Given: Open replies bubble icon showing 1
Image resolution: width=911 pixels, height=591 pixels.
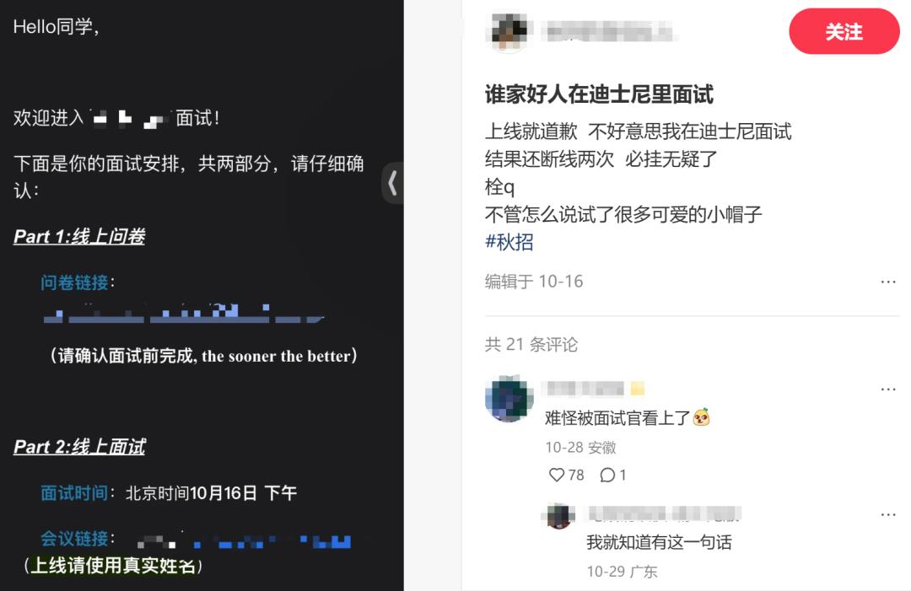Looking at the screenshot, I should (x=607, y=475).
